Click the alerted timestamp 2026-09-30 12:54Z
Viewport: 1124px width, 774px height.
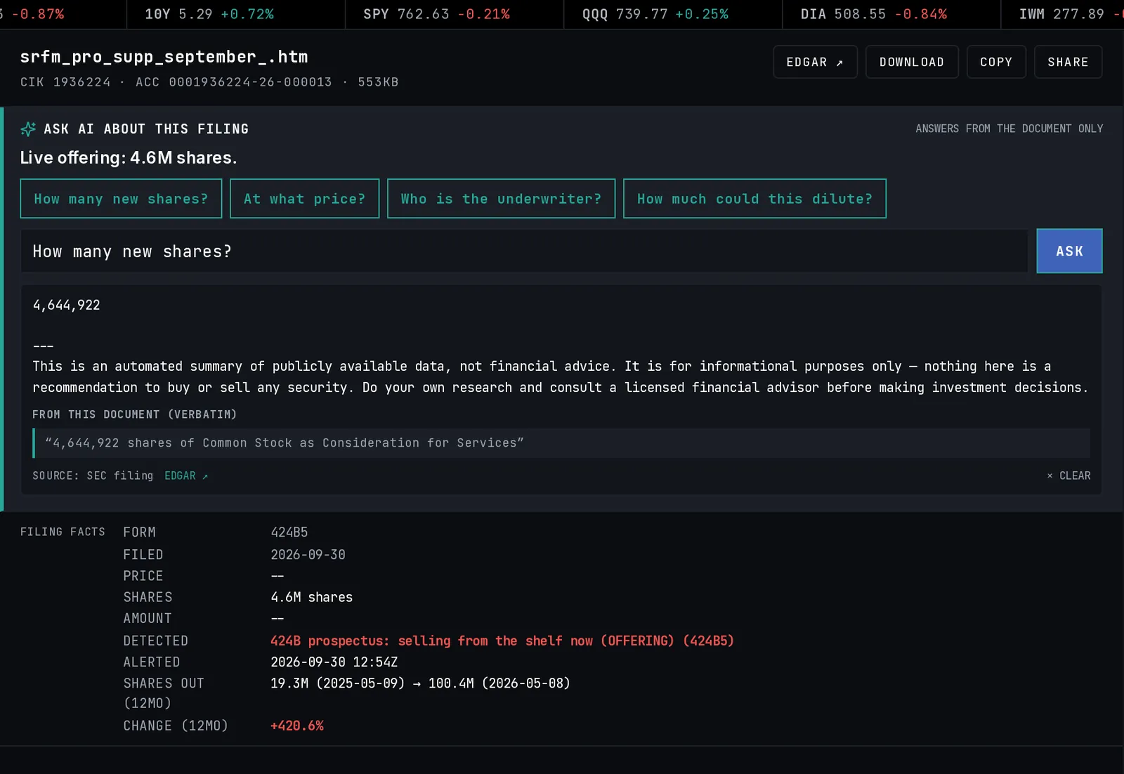point(334,662)
